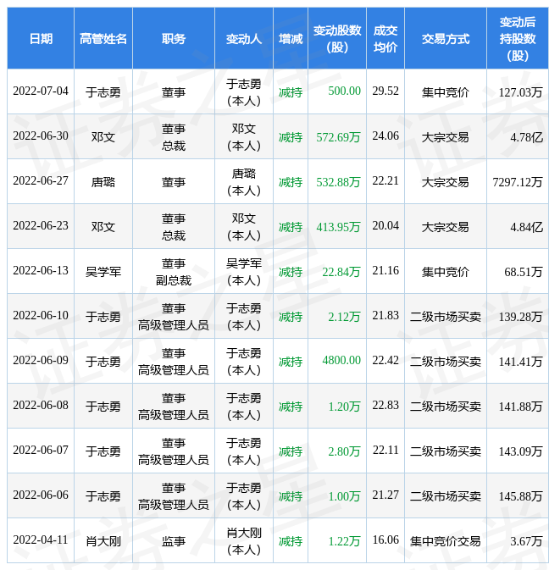The height and width of the screenshot is (570, 549).
Task: Click holdings value 141.88万
Action: point(521,407)
